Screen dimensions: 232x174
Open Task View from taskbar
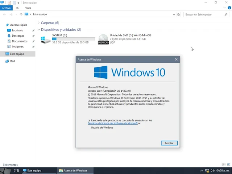pos(16,171)
